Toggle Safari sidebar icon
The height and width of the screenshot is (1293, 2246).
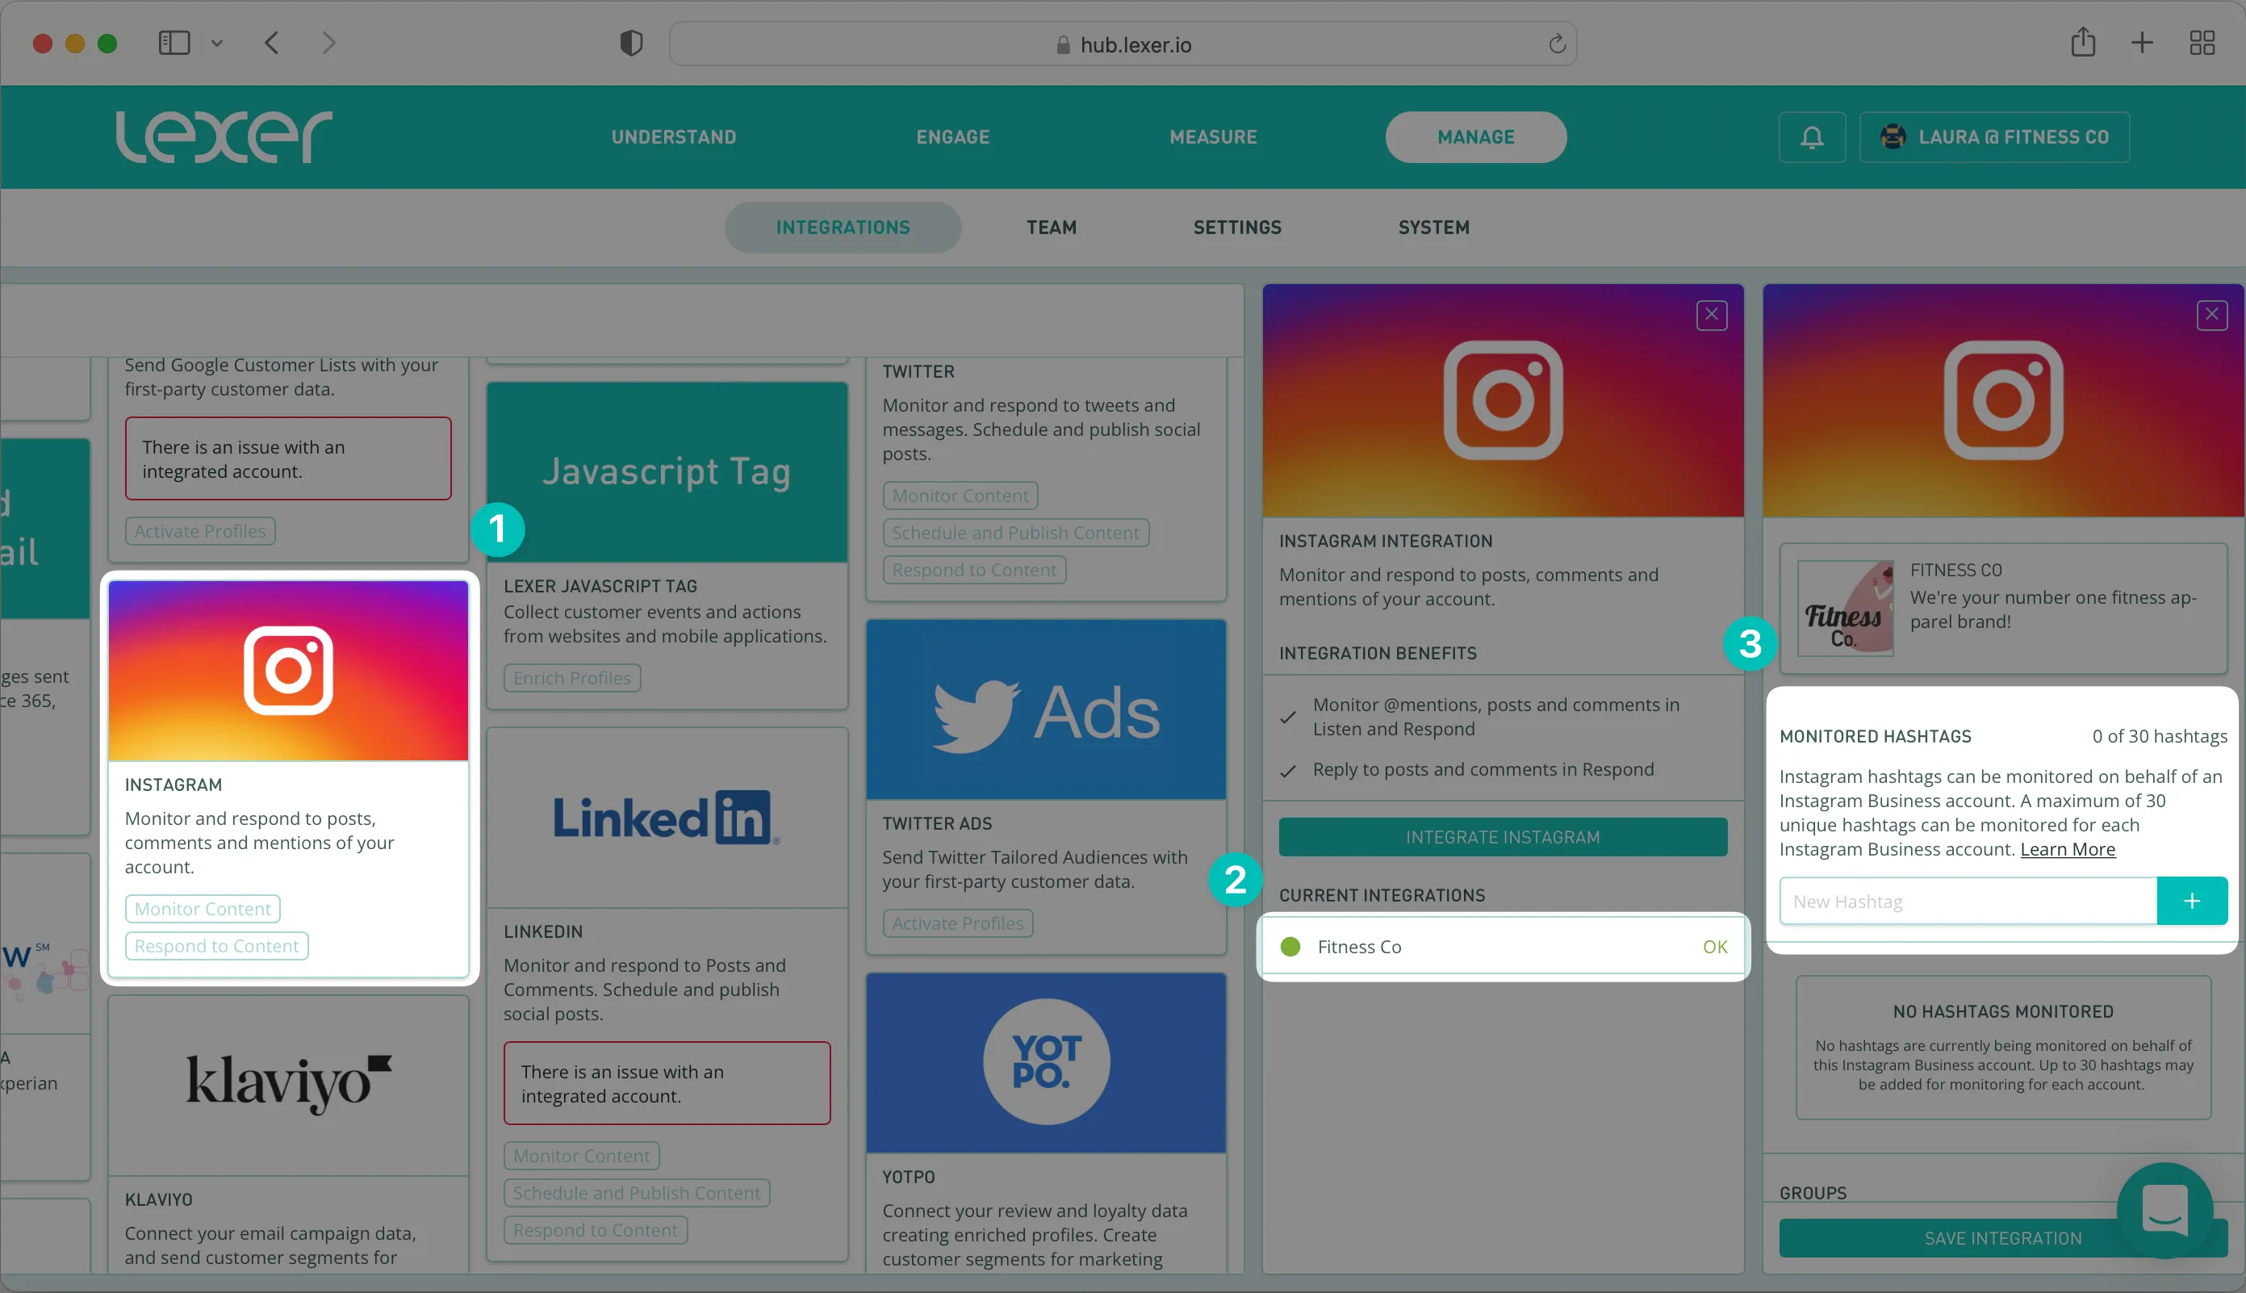point(174,43)
